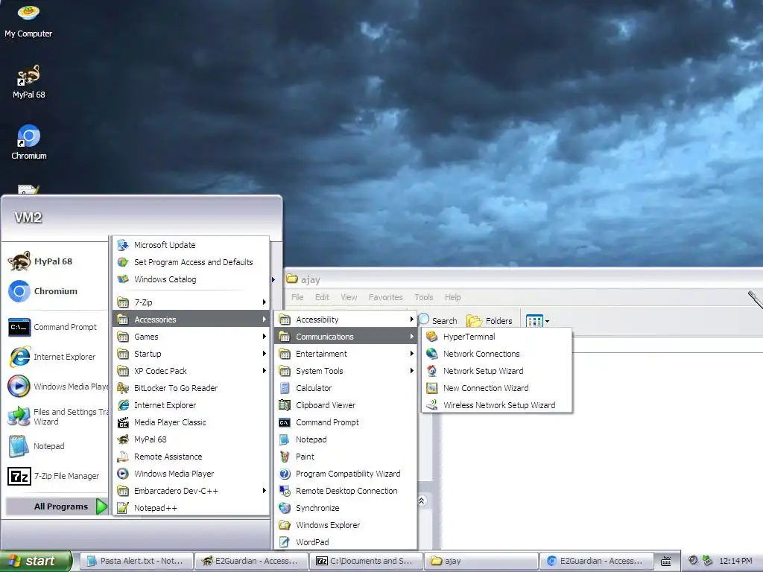The height and width of the screenshot is (572, 763).
Task: Click Search in ajay window toolbar
Action: [438, 320]
